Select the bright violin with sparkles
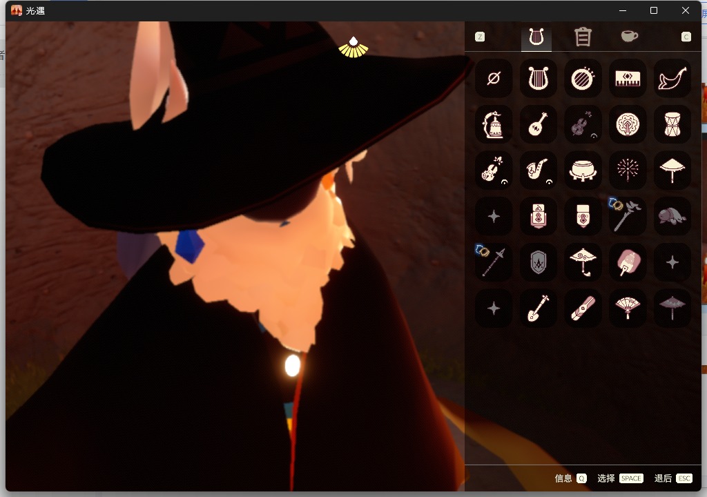 tap(494, 170)
